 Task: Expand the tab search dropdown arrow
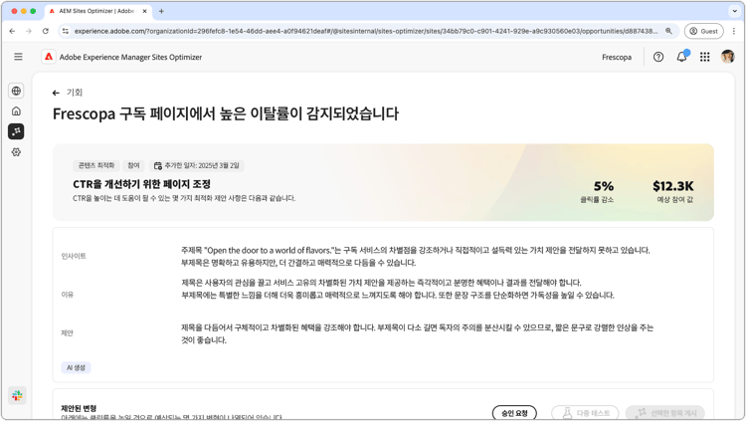(x=734, y=11)
